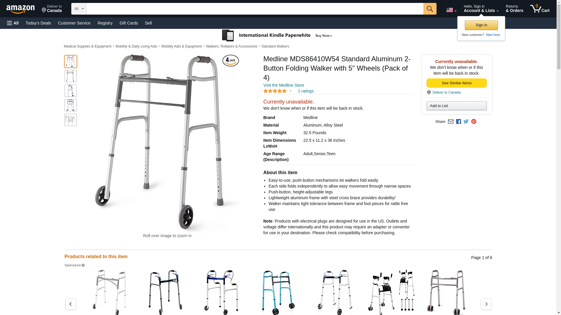Open Today's Deals nav item
The height and width of the screenshot is (315, 561).
[38, 23]
